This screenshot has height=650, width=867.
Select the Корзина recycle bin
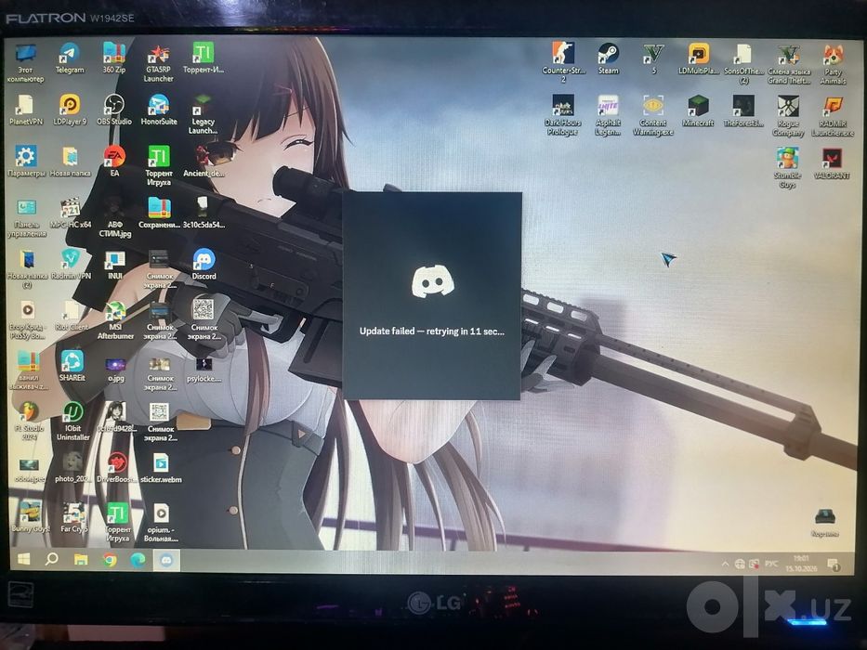click(x=825, y=523)
